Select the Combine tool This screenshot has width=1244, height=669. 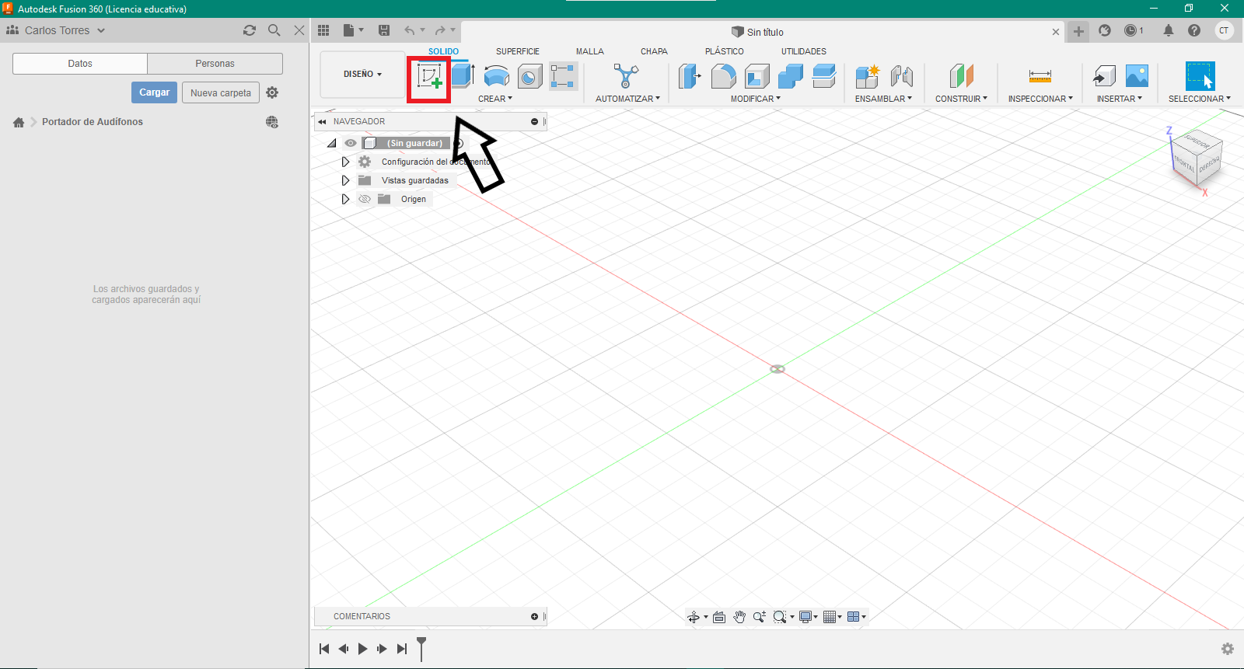(790, 76)
